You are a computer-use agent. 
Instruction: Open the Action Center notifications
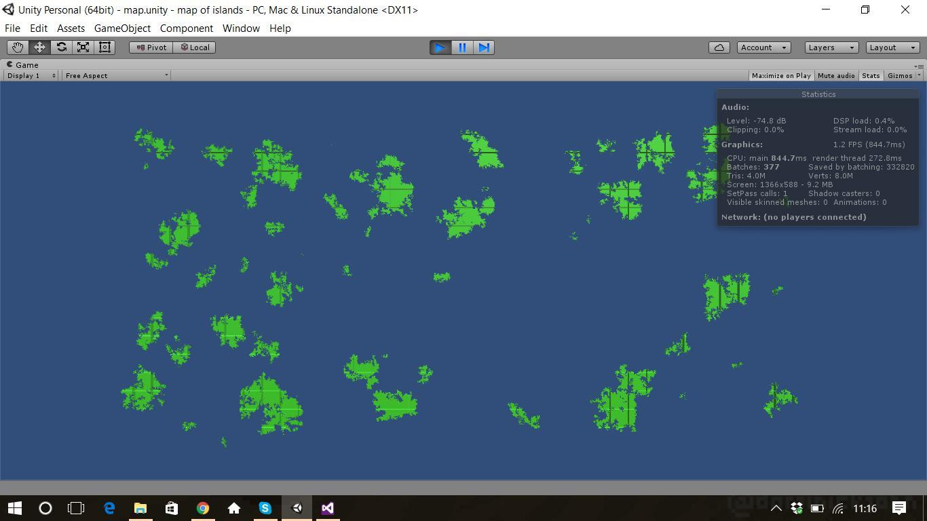(x=899, y=508)
